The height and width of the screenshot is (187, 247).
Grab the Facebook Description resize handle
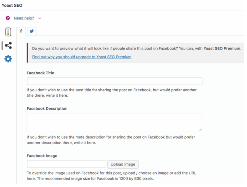[200, 130]
